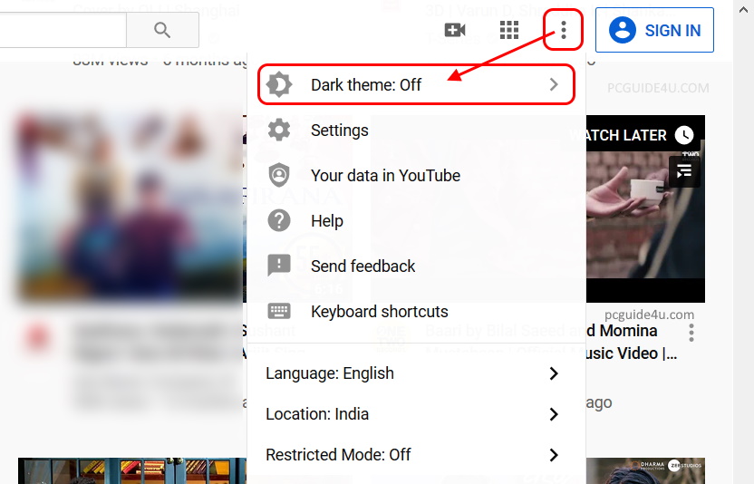Screen dimensions: 754x484
Task: Expand the Language: English chevron
Action: point(554,373)
